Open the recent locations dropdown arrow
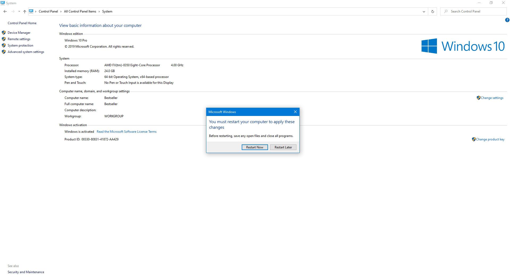This screenshot has width=510, height=279. (x=19, y=11)
